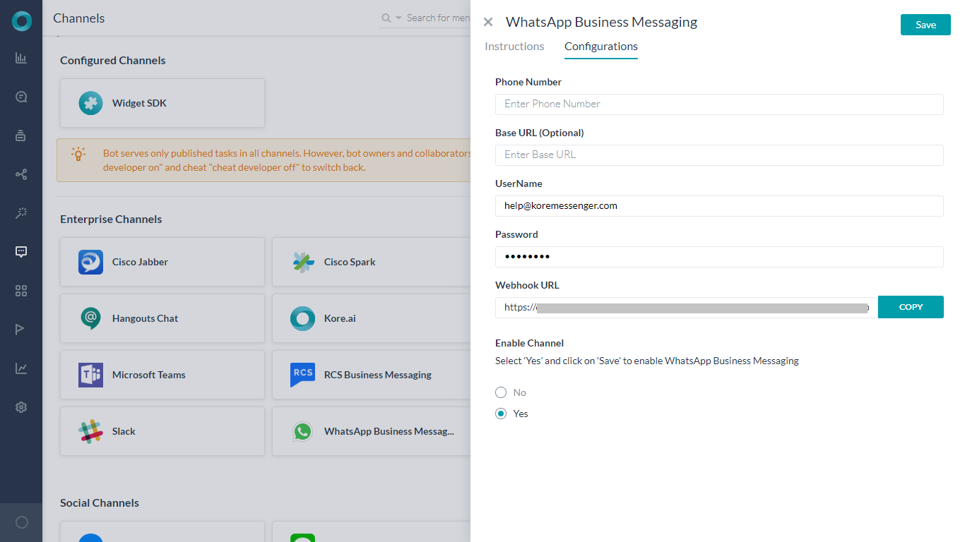Screen dimensions: 965x542
Task: Click the UserName input field
Action: [719, 205]
